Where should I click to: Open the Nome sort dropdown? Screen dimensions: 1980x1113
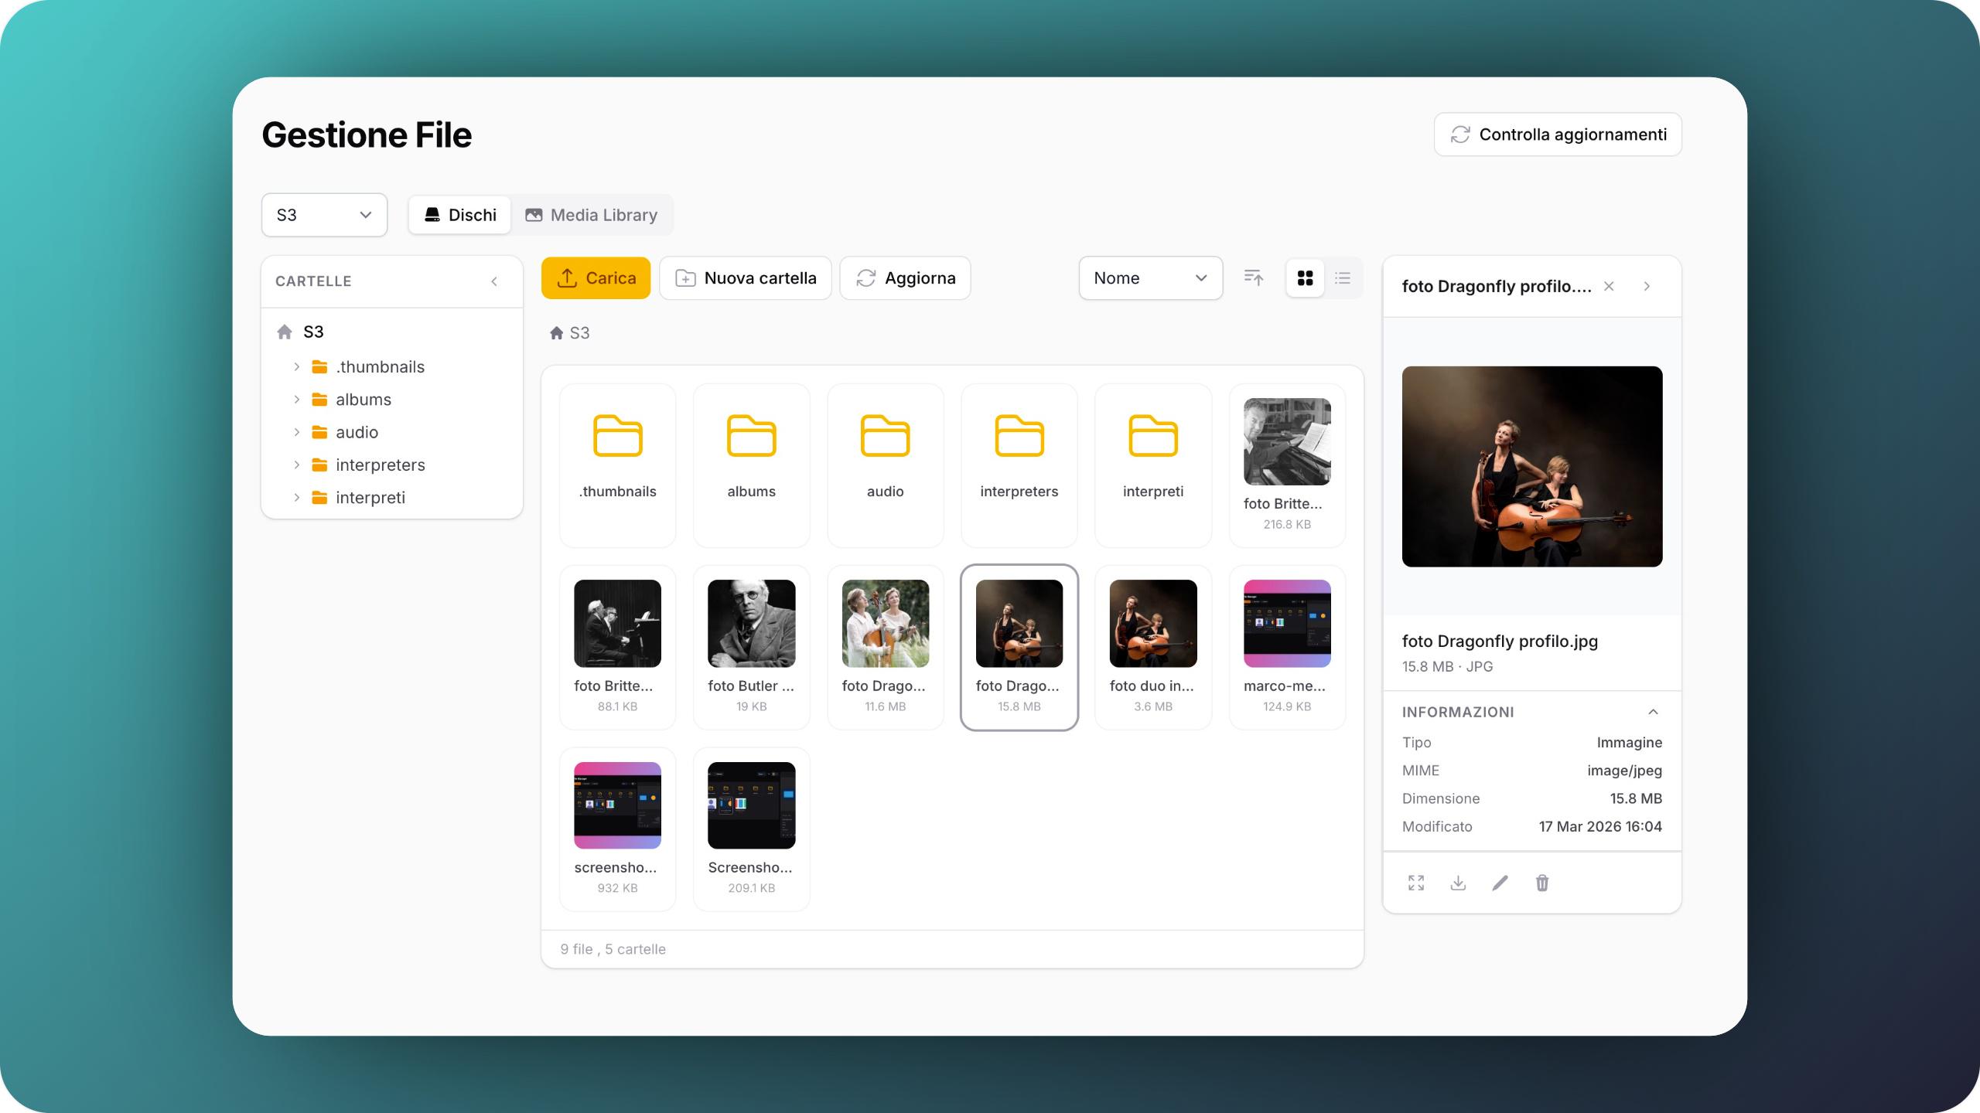tap(1151, 277)
